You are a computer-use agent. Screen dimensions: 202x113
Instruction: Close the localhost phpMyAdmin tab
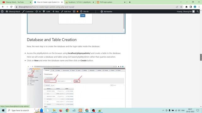tap(93, 2)
